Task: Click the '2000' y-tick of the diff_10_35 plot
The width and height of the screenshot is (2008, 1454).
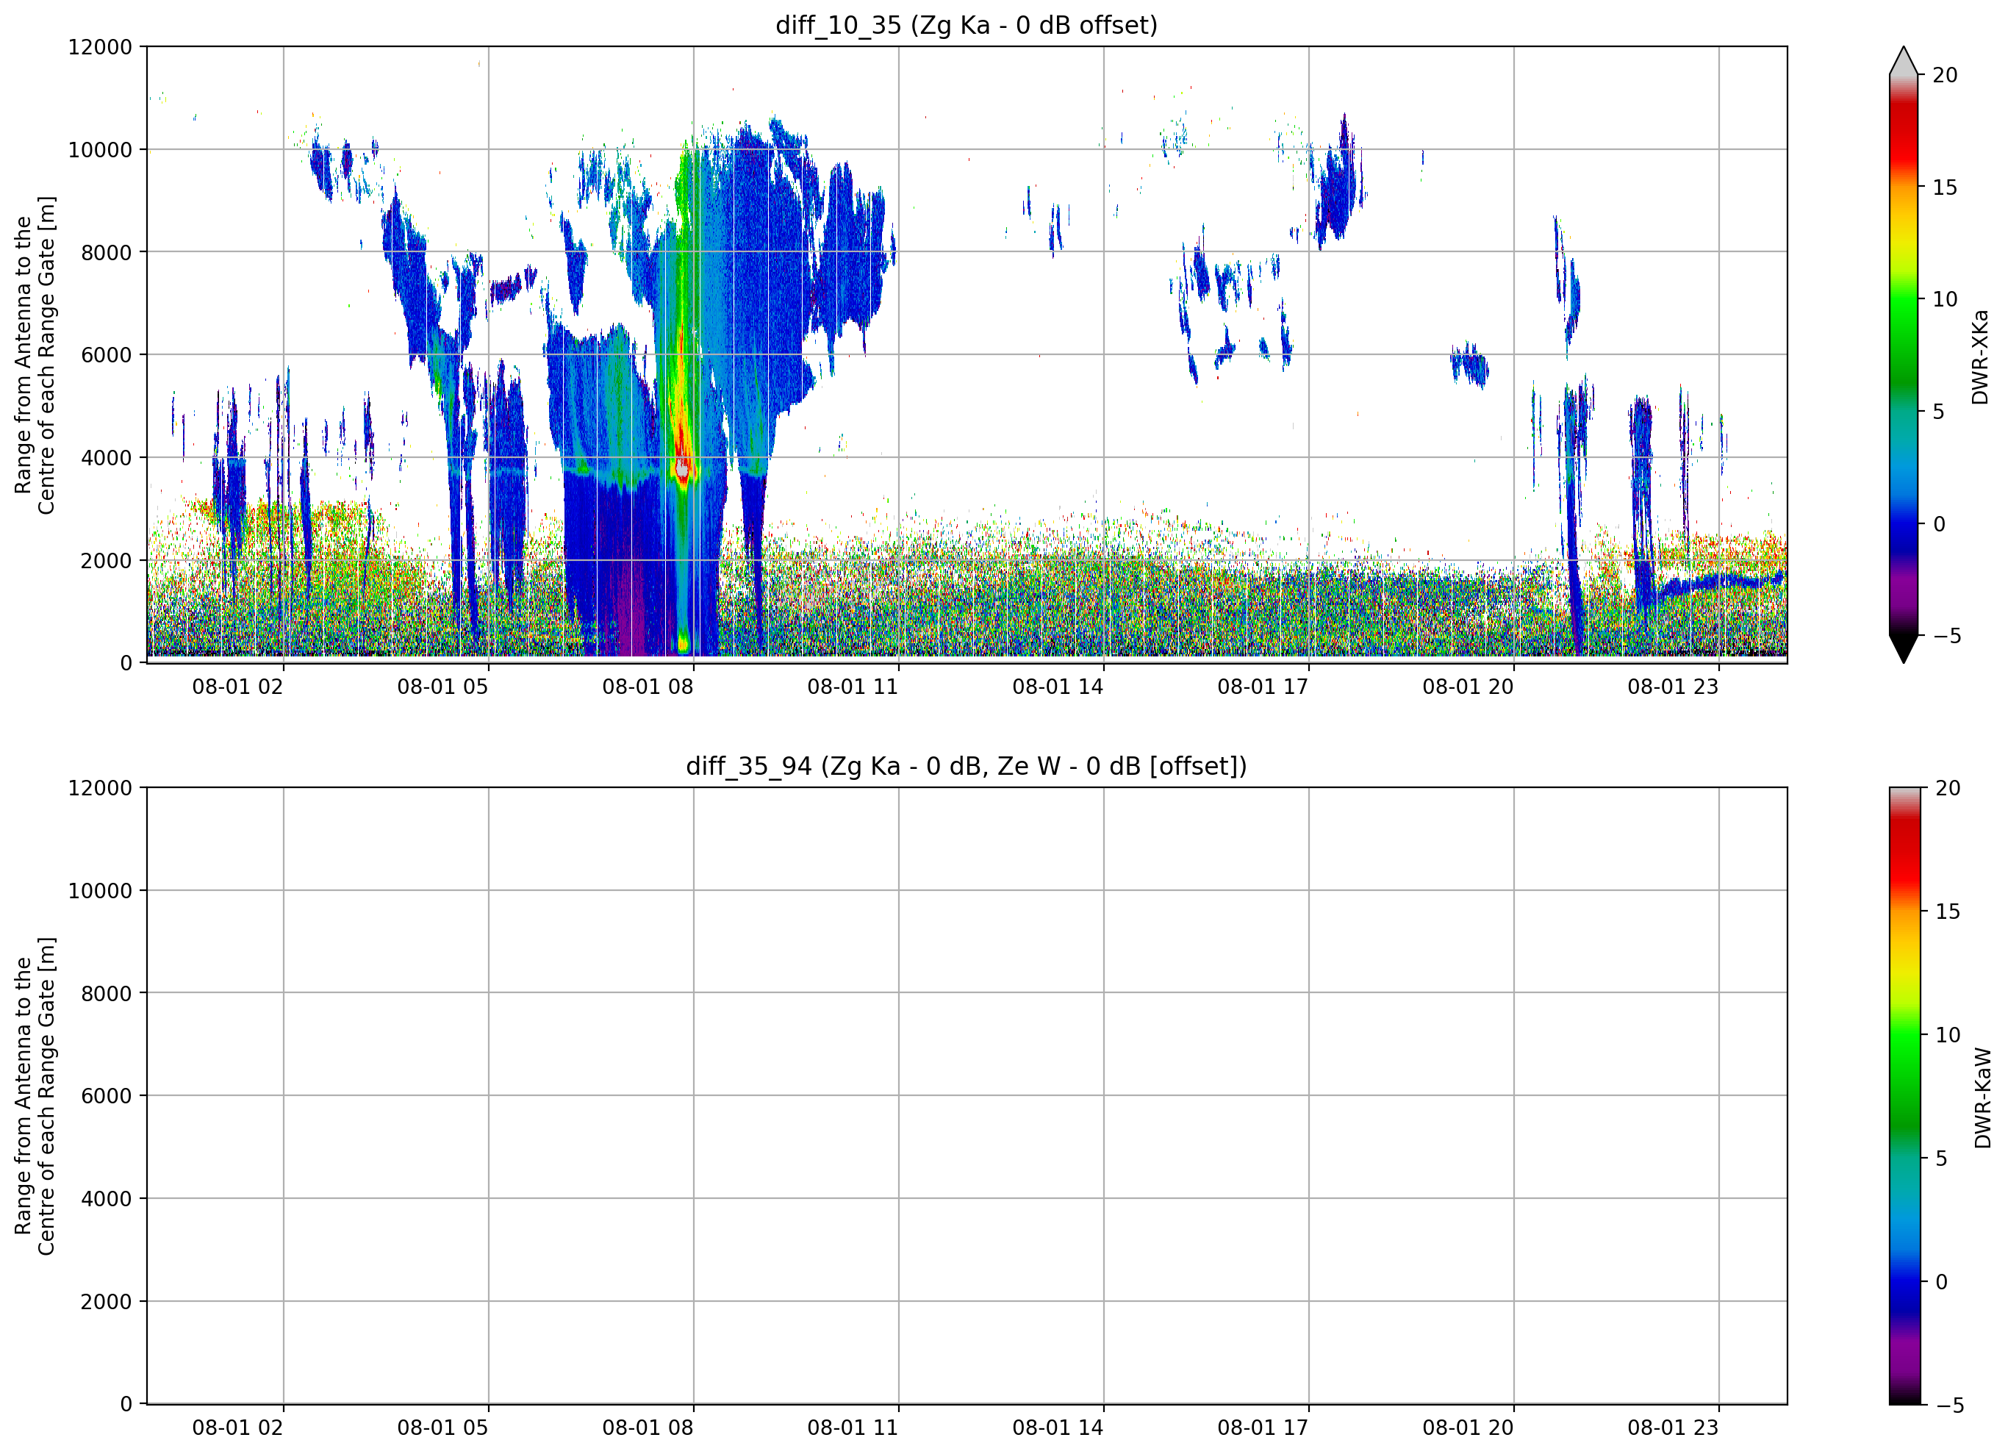Action: click(x=107, y=561)
